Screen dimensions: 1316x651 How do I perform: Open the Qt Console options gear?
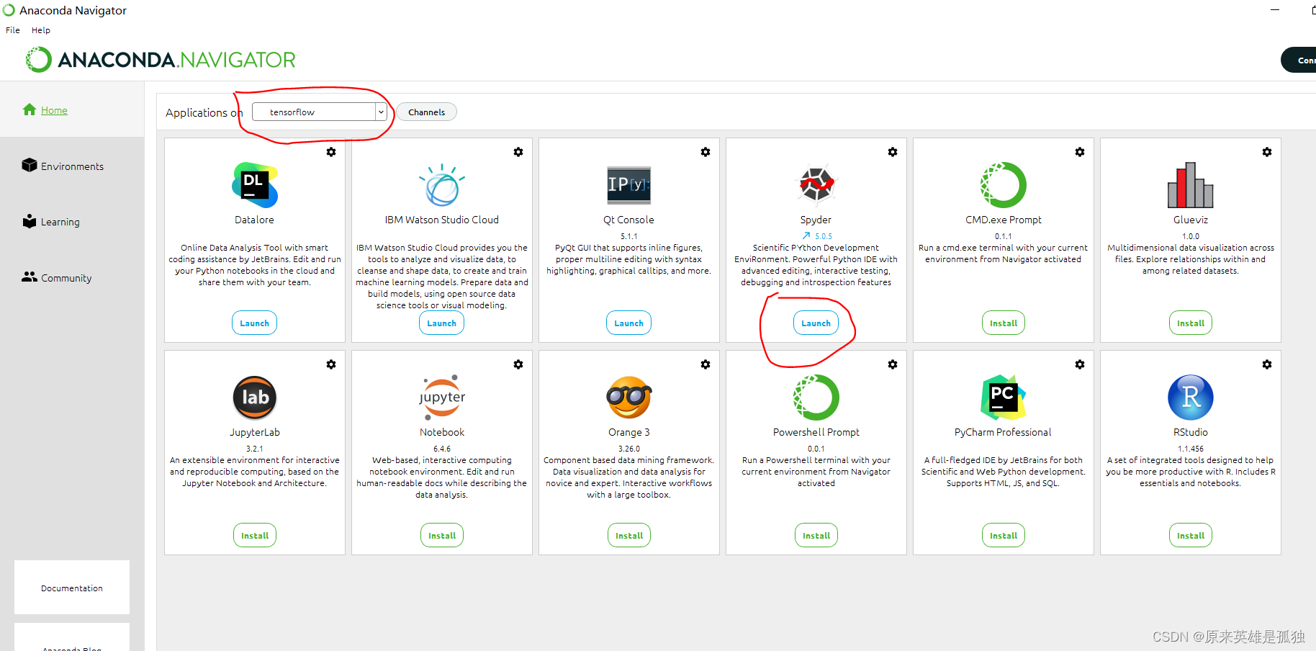coord(706,152)
